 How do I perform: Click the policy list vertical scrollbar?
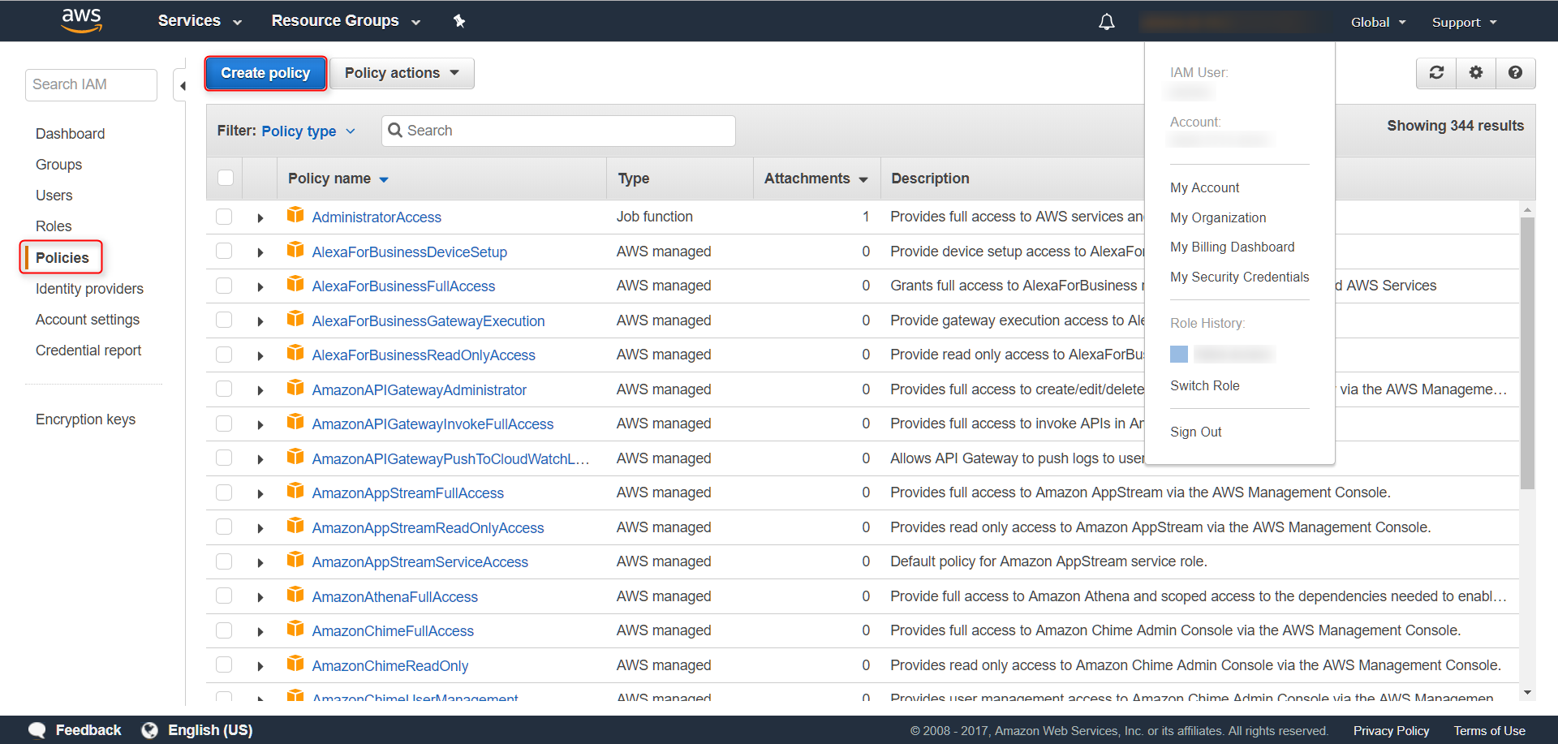(1527, 353)
